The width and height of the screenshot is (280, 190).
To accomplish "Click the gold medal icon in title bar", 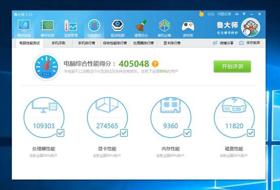I will click(x=202, y=14).
